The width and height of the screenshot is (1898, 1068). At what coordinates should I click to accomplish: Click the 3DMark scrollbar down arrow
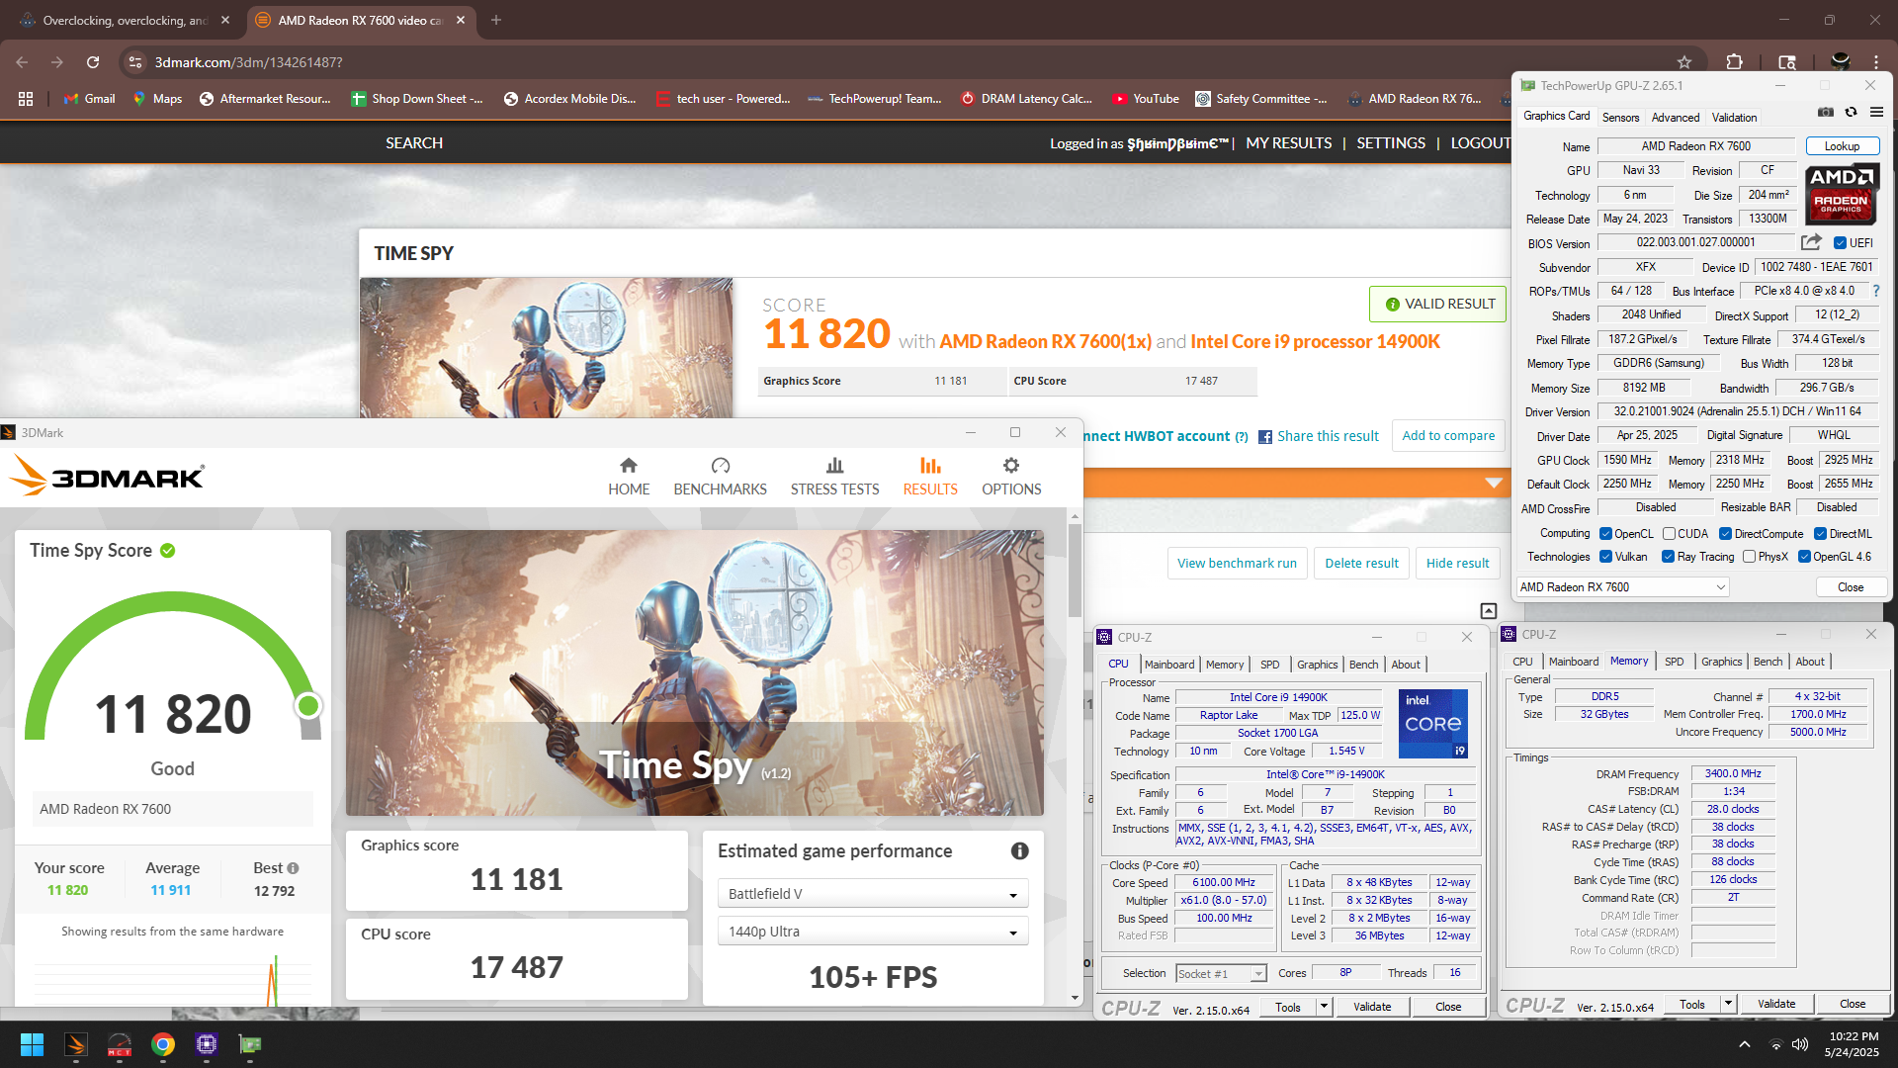[x=1075, y=998]
